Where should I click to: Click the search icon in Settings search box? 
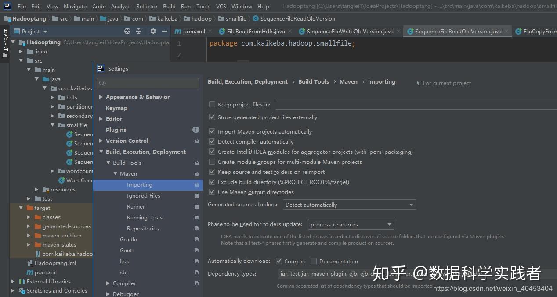(x=103, y=83)
